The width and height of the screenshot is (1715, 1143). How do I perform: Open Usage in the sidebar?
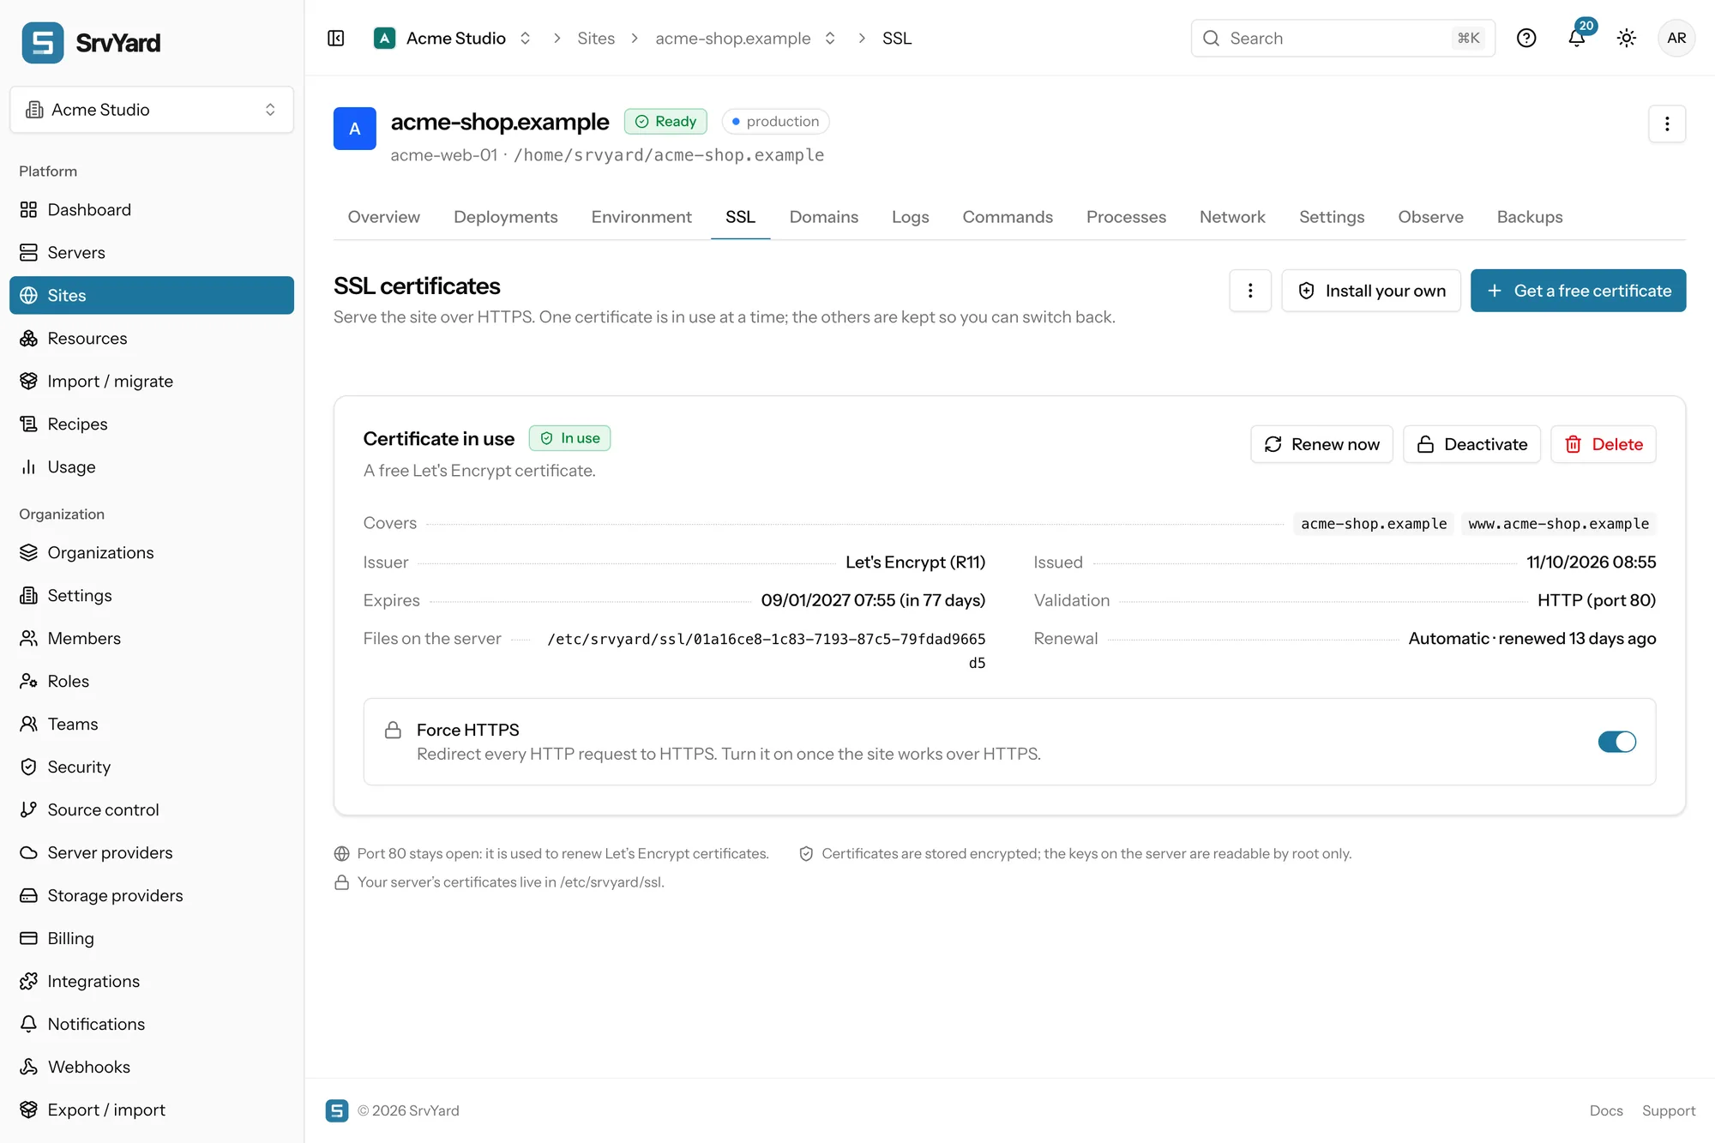pyautogui.click(x=152, y=467)
